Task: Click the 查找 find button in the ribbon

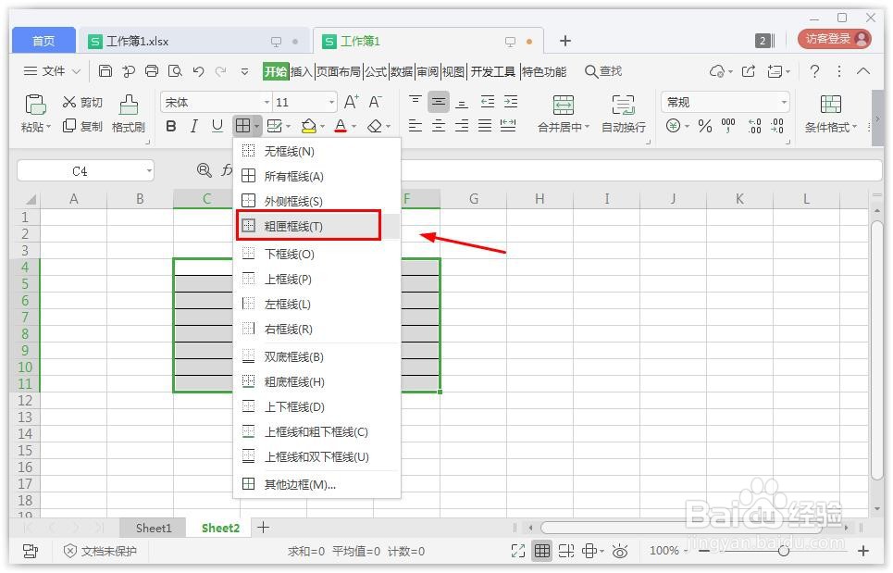Action: point(603,71)
